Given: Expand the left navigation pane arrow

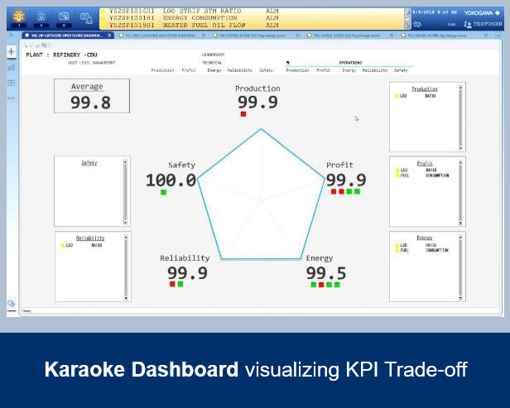Looking at the screenshot, I should pos(11,35).
